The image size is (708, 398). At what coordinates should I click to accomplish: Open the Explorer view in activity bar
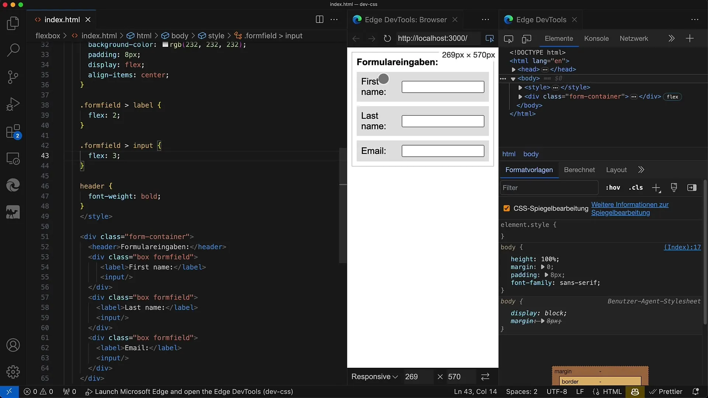(x=13, y=23)
